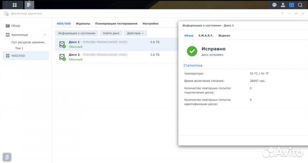Click the search magnifier icon
The image size is (308, 163).
(x=300, y=5)
